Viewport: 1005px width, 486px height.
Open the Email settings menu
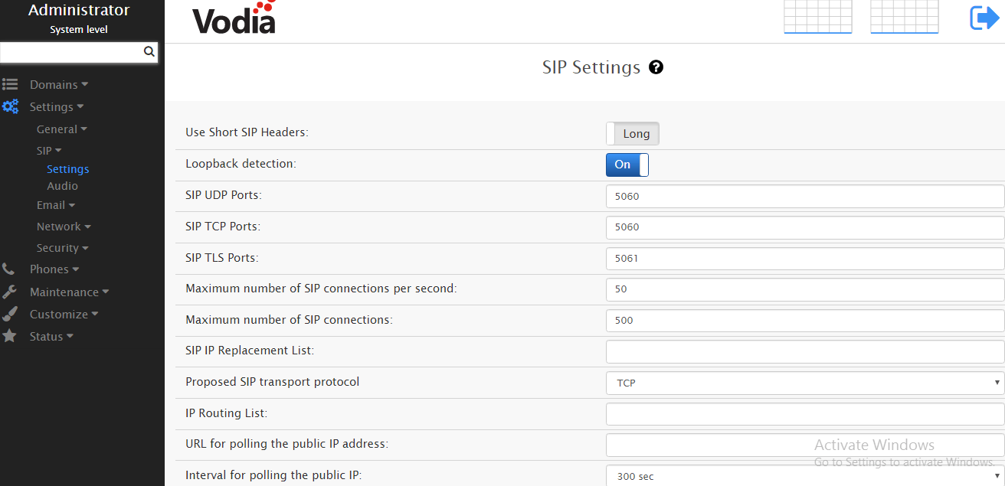point(55,205)
